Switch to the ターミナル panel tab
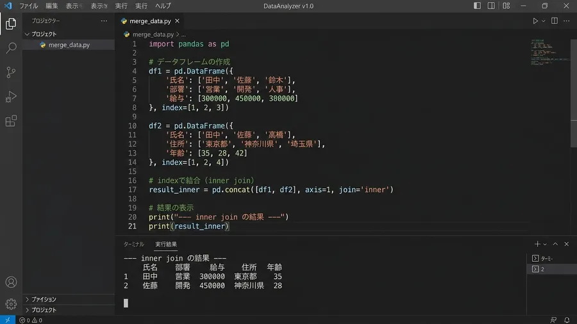577x324 pixels. click(133, 245)
